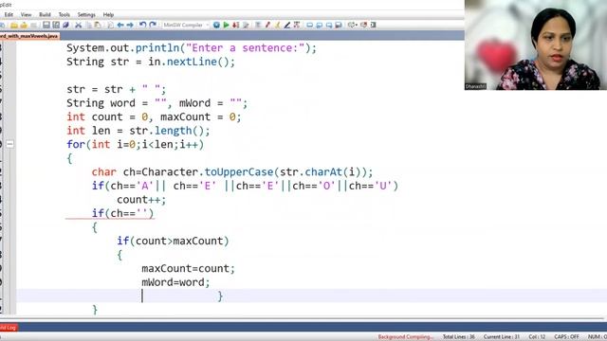This screenshot has width=607, height=341.
Task: Click the yellow highlighter toolbar icon
Action: [x=278, y=26]
